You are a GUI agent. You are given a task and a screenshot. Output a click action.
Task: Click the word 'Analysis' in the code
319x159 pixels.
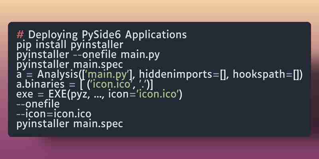coord(58,75)
